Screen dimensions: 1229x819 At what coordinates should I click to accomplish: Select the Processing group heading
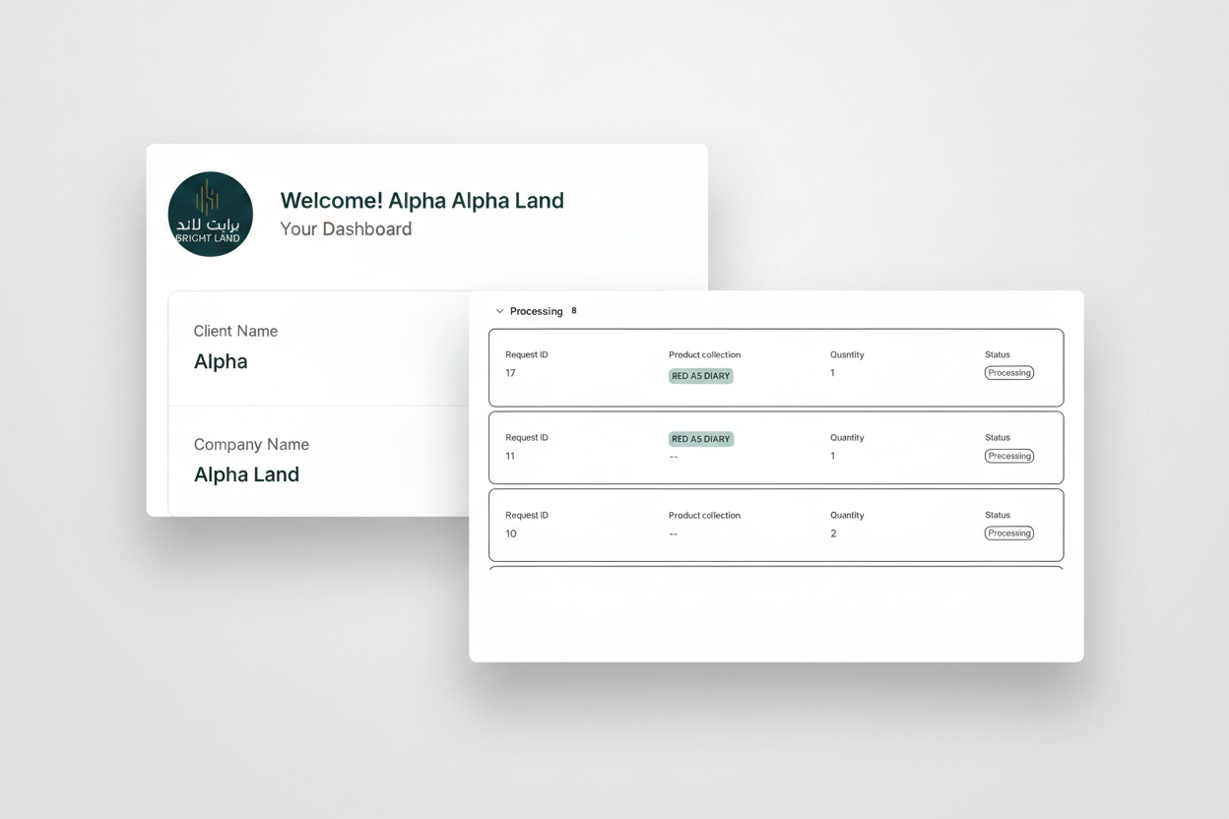tap(537, 311)
